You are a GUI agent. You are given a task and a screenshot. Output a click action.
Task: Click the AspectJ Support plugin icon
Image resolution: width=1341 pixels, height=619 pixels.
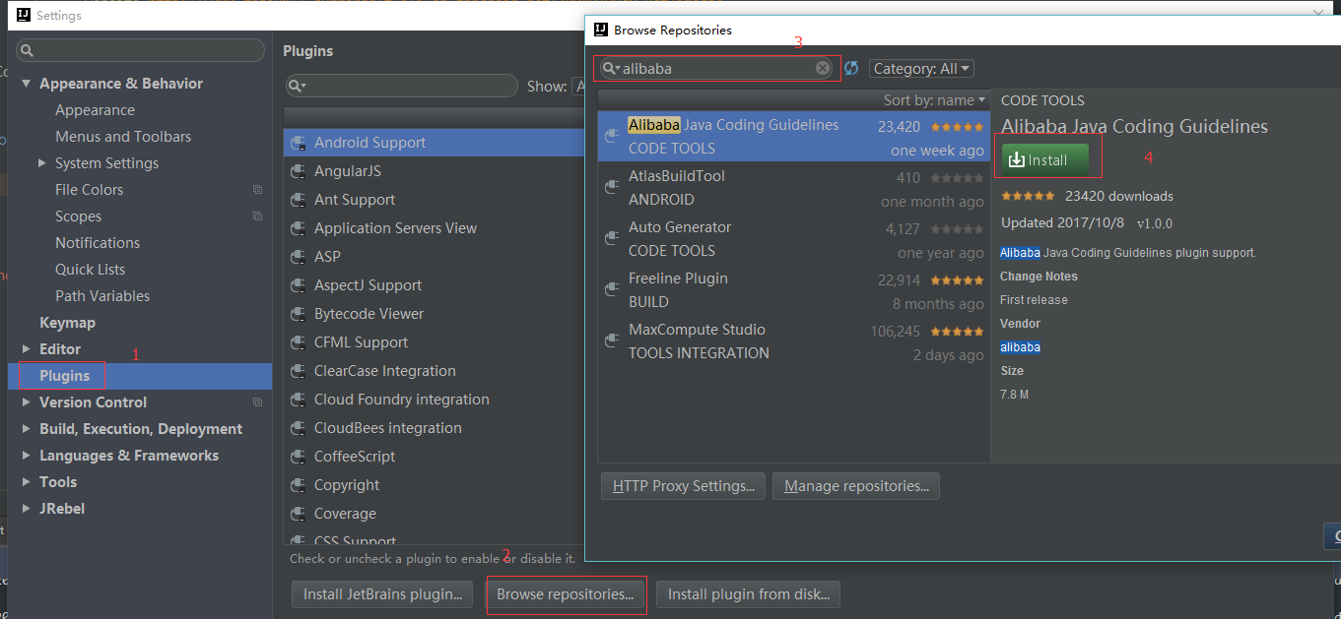pos(298,286)
